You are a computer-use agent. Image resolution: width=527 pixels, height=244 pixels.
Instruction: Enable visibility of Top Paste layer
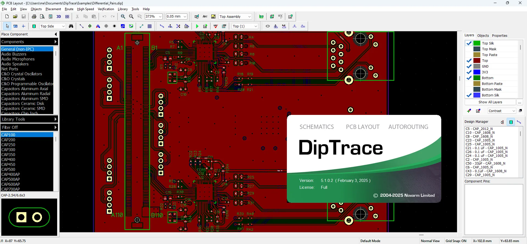[469, 55]
